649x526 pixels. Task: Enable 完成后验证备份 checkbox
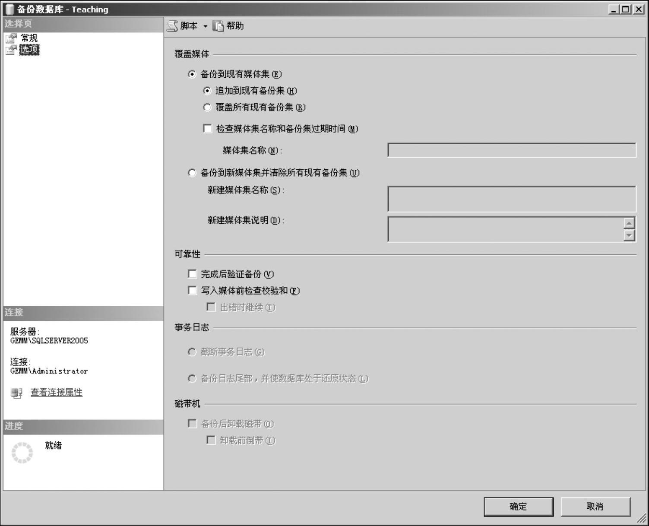[193, 274]
